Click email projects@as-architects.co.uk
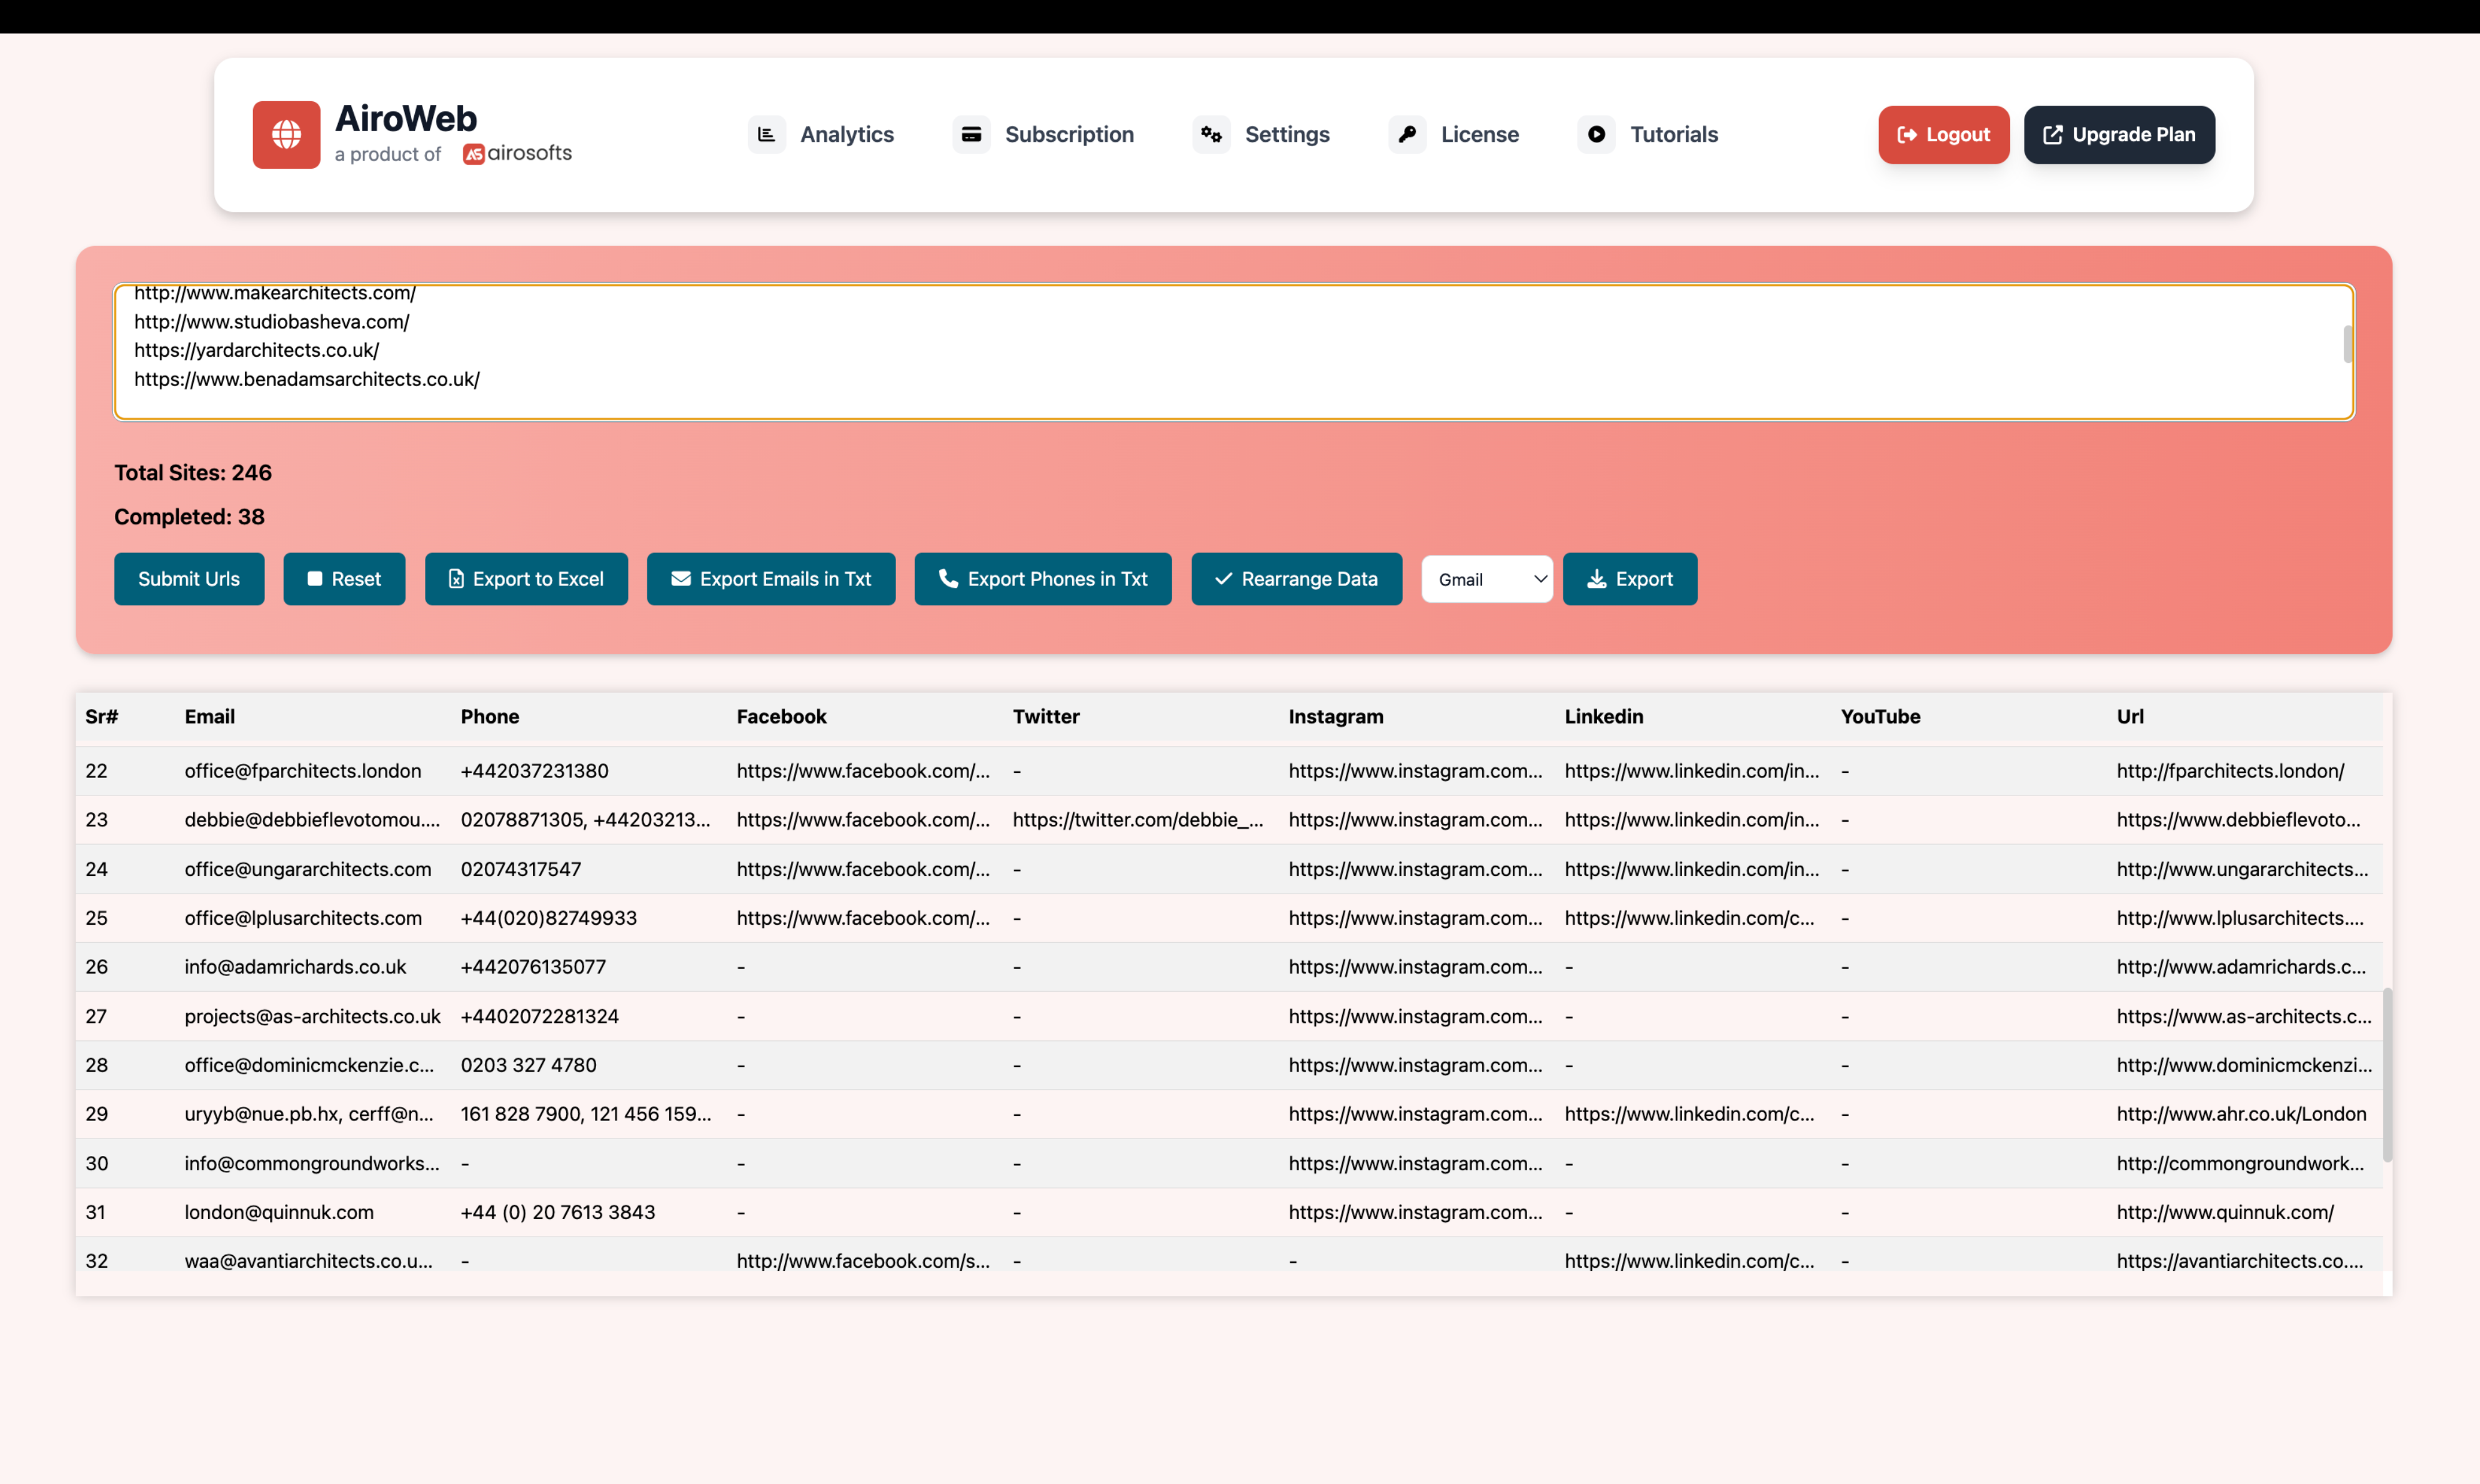 (x=312, y=1016)
